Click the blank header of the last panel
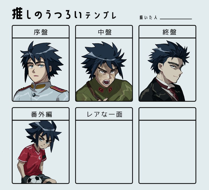The height and width of the screenshot is (190, 209). coord(167,114)
